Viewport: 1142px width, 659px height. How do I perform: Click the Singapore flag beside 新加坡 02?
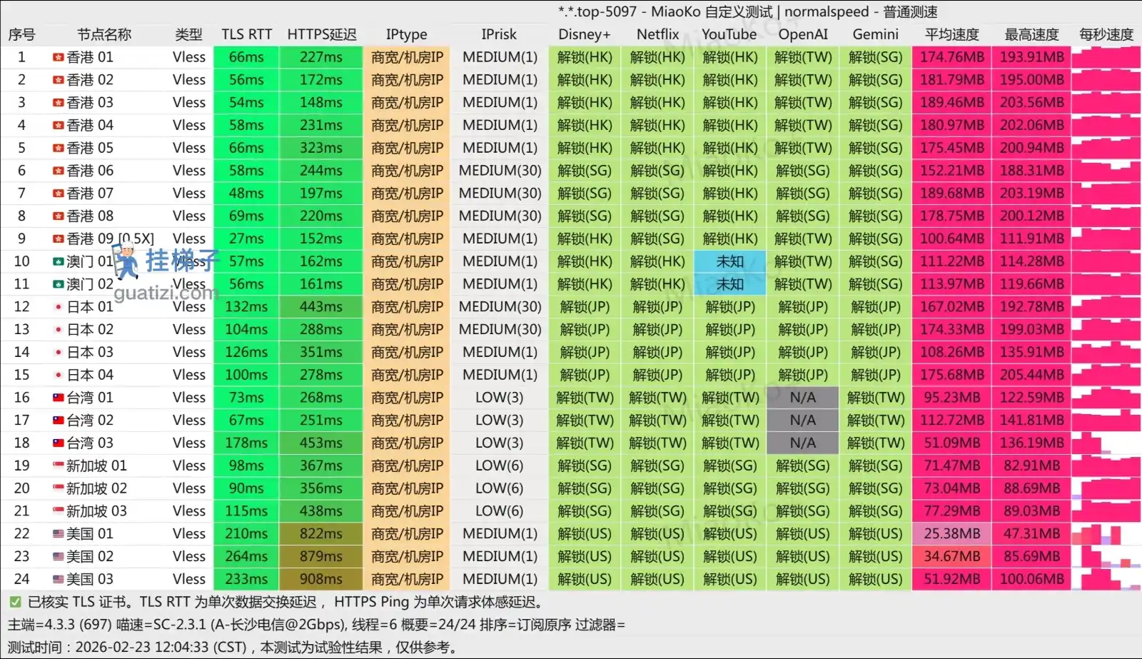(59, 488)
